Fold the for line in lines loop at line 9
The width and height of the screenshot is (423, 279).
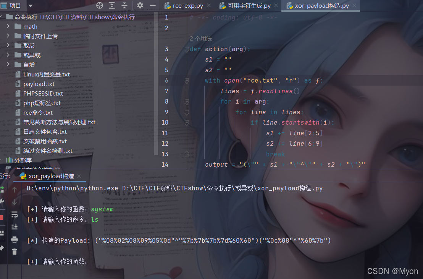pyautogui.click(x=186, y=112)
